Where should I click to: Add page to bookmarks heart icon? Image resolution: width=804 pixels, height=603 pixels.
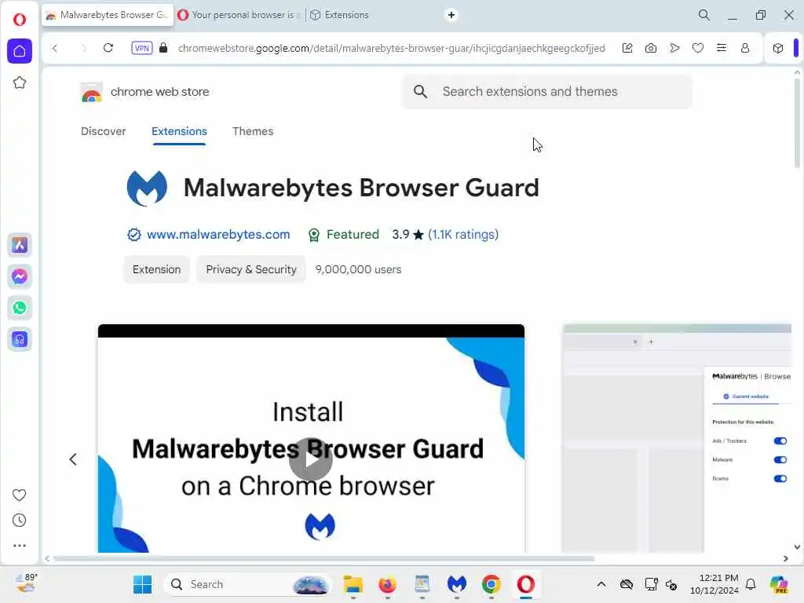tap(698, 48)
